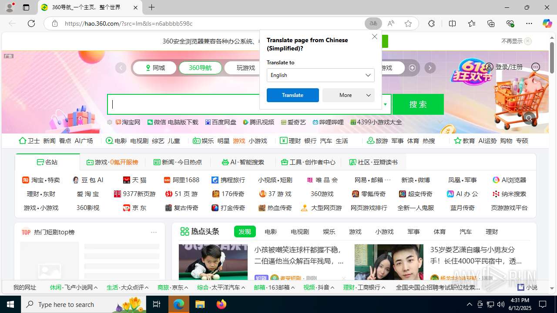Open the Extensions puzzle icon
Image resolution: width=557 pixels, height=313 pixels.
[x=431, y=23]
